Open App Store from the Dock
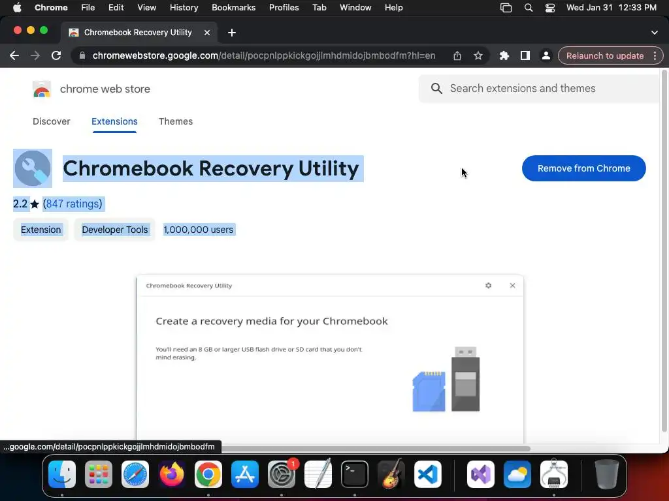This screenshot has width=669, height=501. point(245,474)
